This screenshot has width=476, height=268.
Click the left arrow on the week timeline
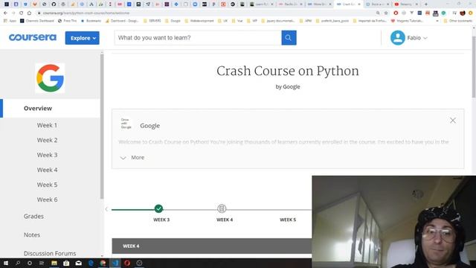106,209
